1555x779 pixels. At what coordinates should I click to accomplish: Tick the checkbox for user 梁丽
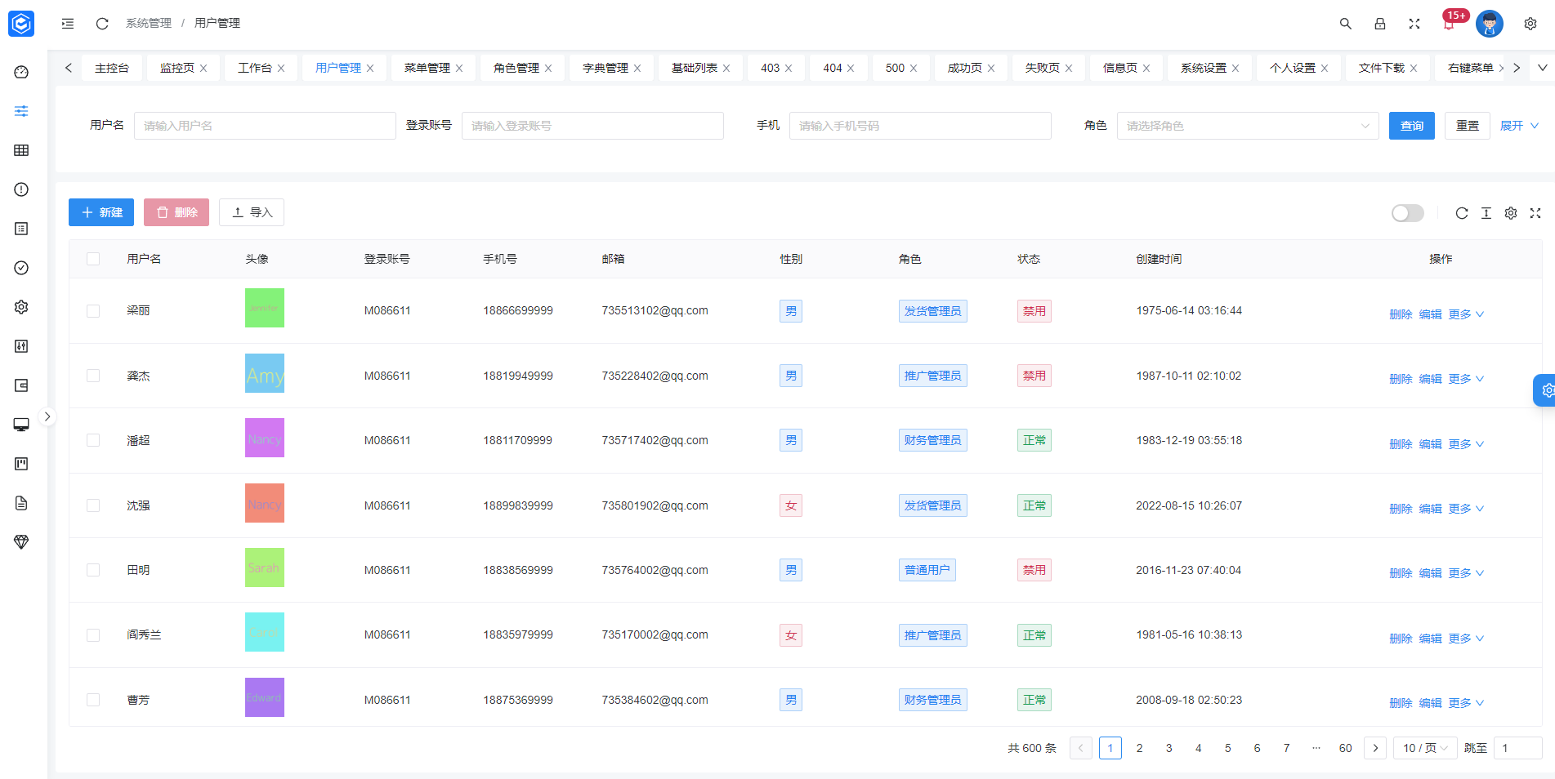[93, 310]
